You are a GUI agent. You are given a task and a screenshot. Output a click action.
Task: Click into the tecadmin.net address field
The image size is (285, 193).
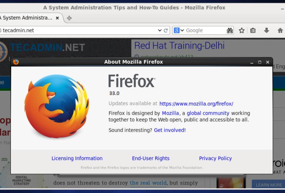[77, 30]
